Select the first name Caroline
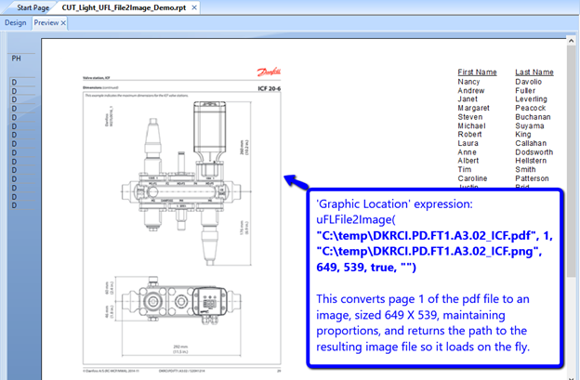The width and height of the screenshot is (580, 380). tap(472, 178)
